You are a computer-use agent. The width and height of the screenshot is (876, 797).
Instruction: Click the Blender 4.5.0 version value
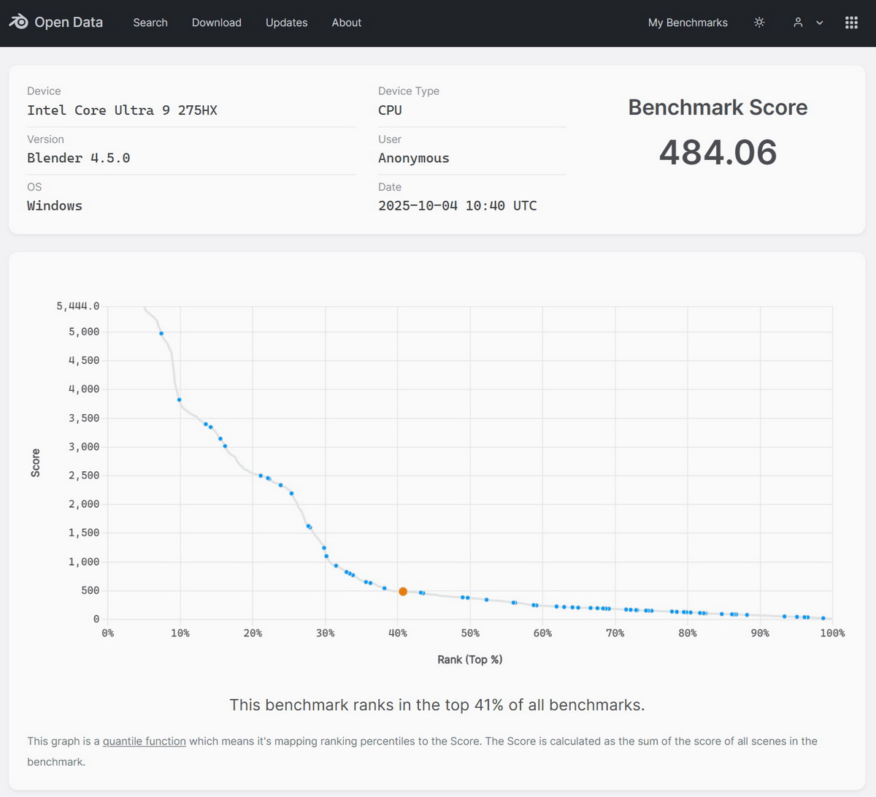point(78,158)
